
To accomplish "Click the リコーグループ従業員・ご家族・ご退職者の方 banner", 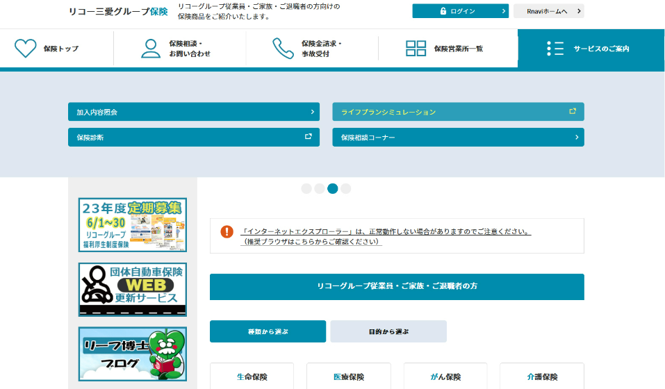I will 397,287.
